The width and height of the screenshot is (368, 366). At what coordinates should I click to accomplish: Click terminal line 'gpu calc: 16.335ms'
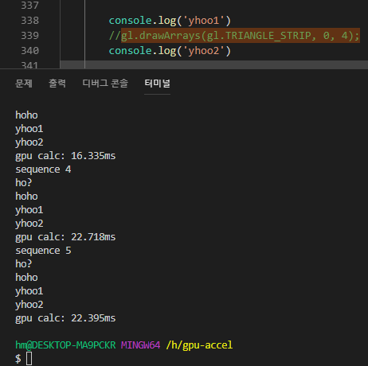pyautogui.click(x=65, y=156)
